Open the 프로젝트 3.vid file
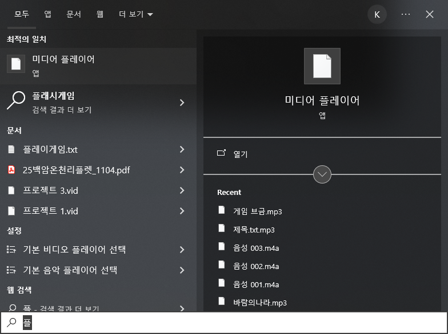The image size is (448, 334). click(x=98, y=190)
